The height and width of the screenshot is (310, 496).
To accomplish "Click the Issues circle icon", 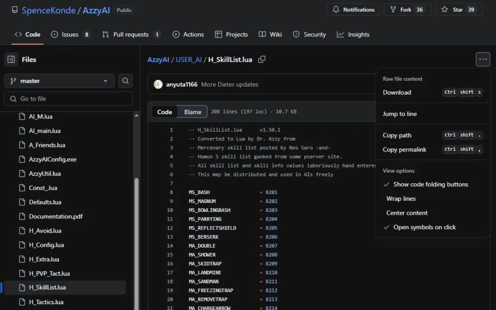I will [x=54, y=34].
